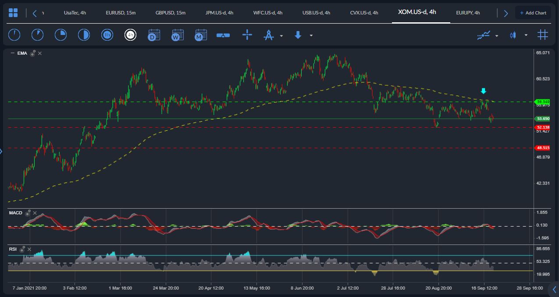This screenshot has height=297, width=559.
Task: Click the Add Chart button
Action: point(533,13)
